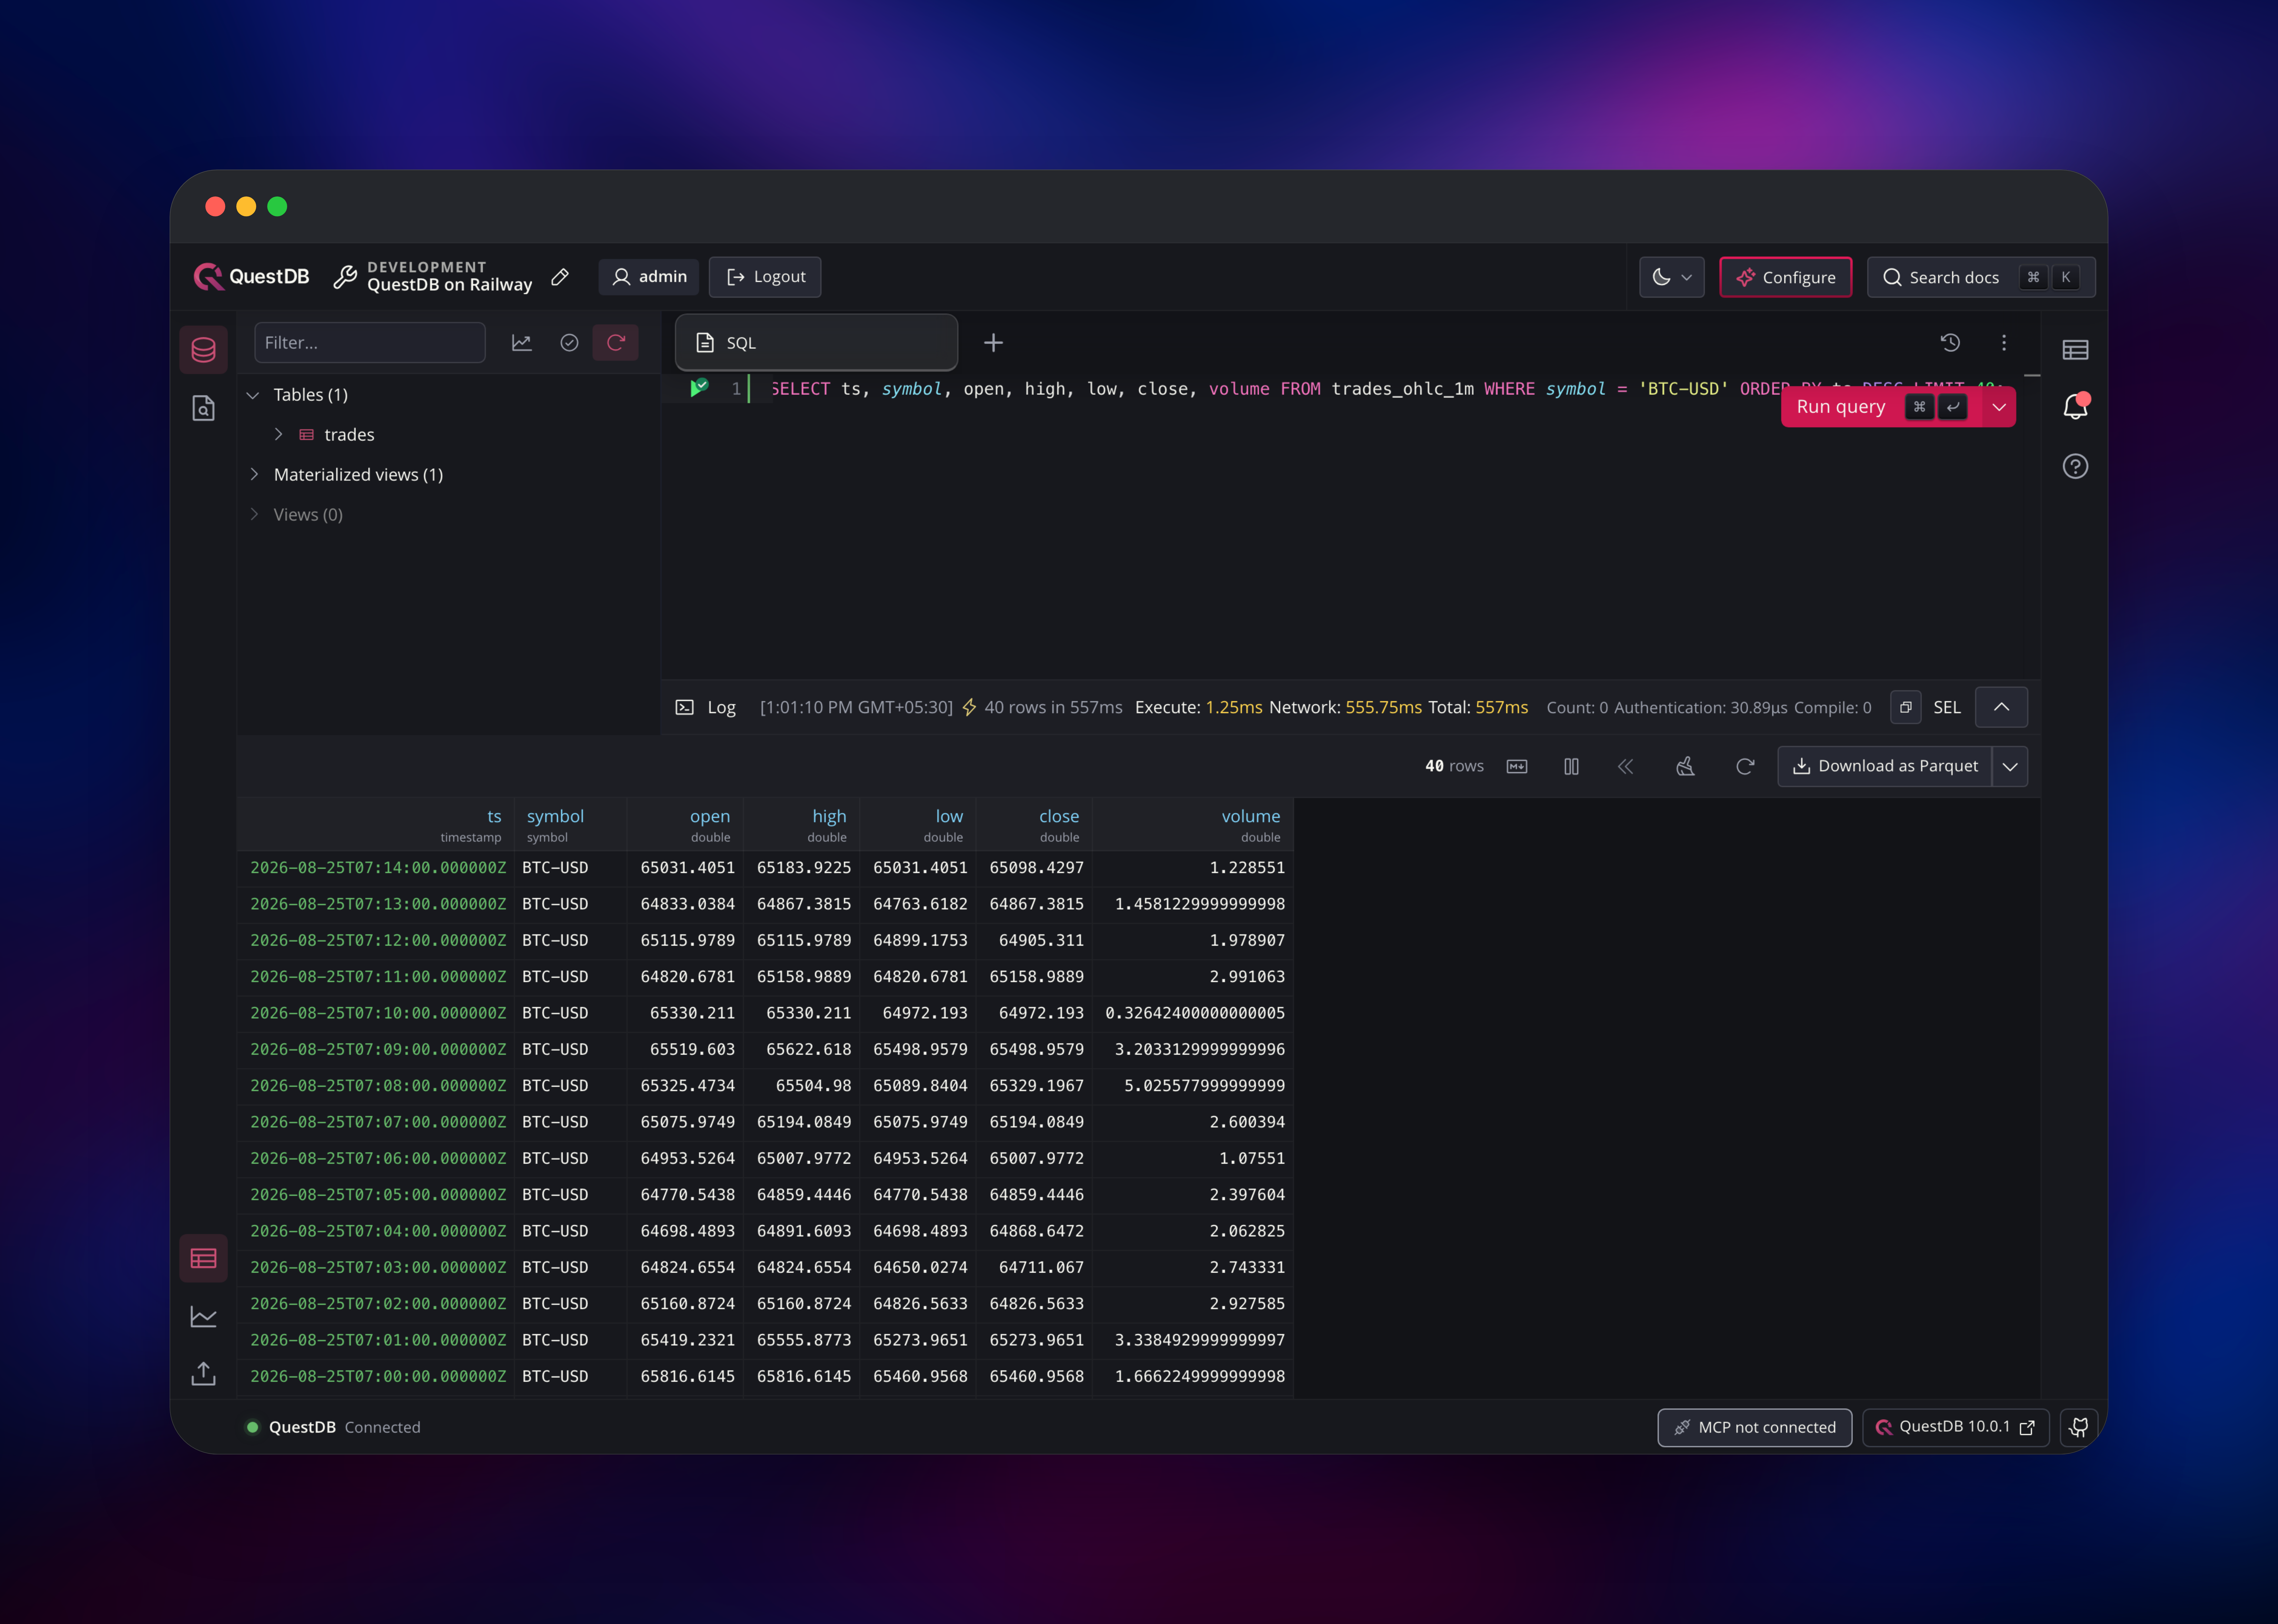Viewport: 2278px width, 1624px height.
Task: Click the admin user button
Action: click(x=648, y=277)
